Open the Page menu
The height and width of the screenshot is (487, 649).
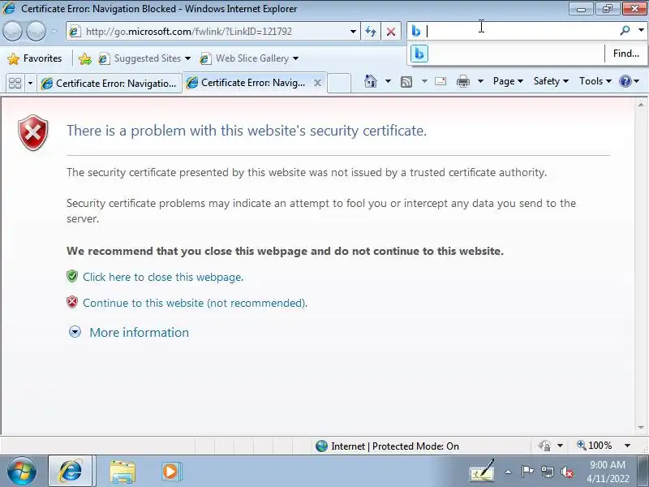[508, 81]
